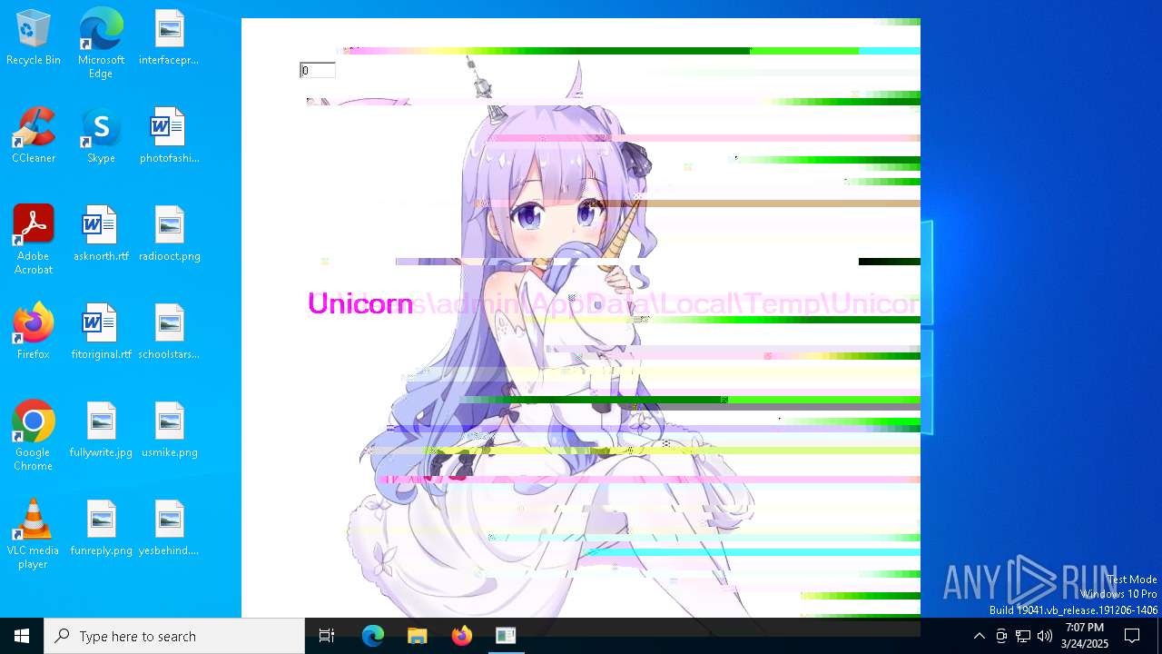Open File Explorer from the taskbar

(418, 636)
